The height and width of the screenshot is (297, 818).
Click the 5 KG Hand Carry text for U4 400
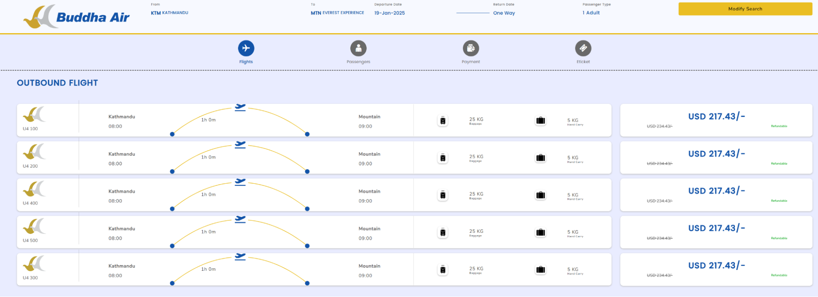575,197
